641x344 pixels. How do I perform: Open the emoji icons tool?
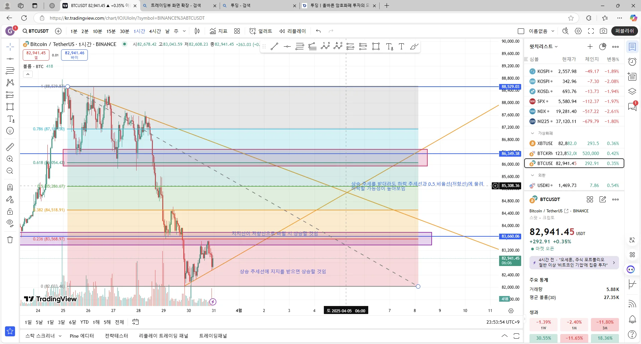(x=10, y=131)
